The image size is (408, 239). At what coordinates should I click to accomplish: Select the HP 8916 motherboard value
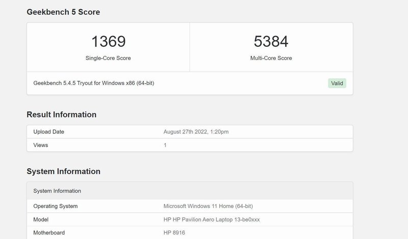pos(174,232)
